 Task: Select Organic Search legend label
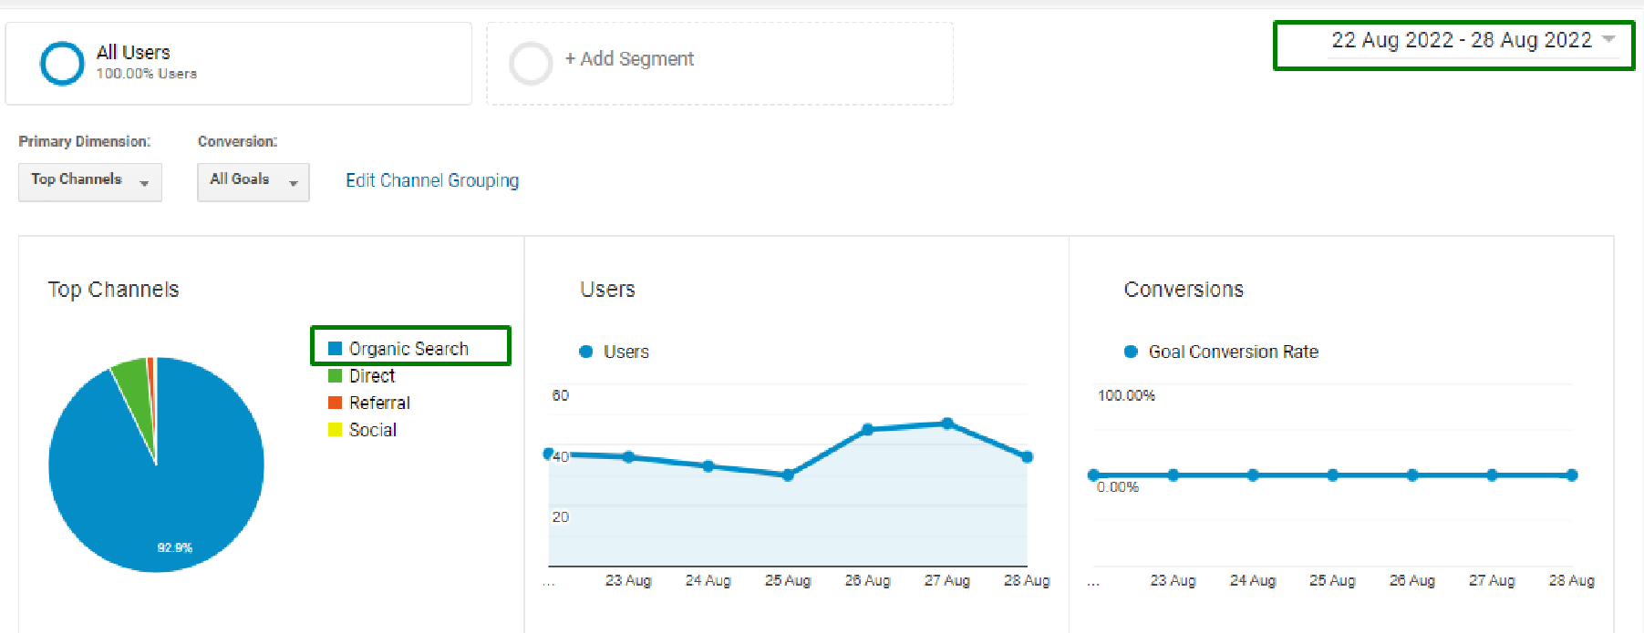click(x=408, y=349)
